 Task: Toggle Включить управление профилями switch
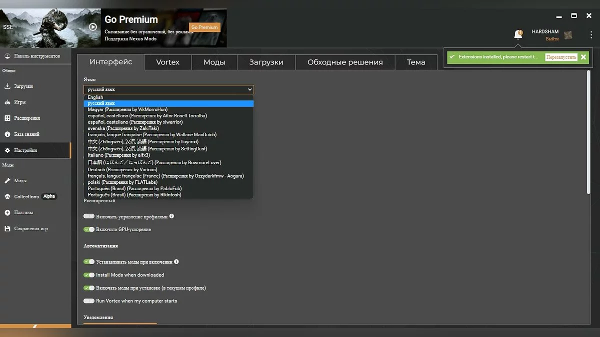[x=89, y=217]
